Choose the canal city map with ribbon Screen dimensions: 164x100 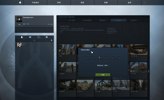click(139, 67)
